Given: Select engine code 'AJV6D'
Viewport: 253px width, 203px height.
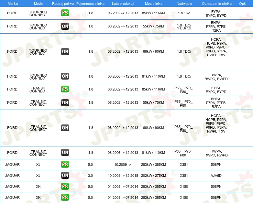Looking at the screenshot, I should [x=216, y=176].
